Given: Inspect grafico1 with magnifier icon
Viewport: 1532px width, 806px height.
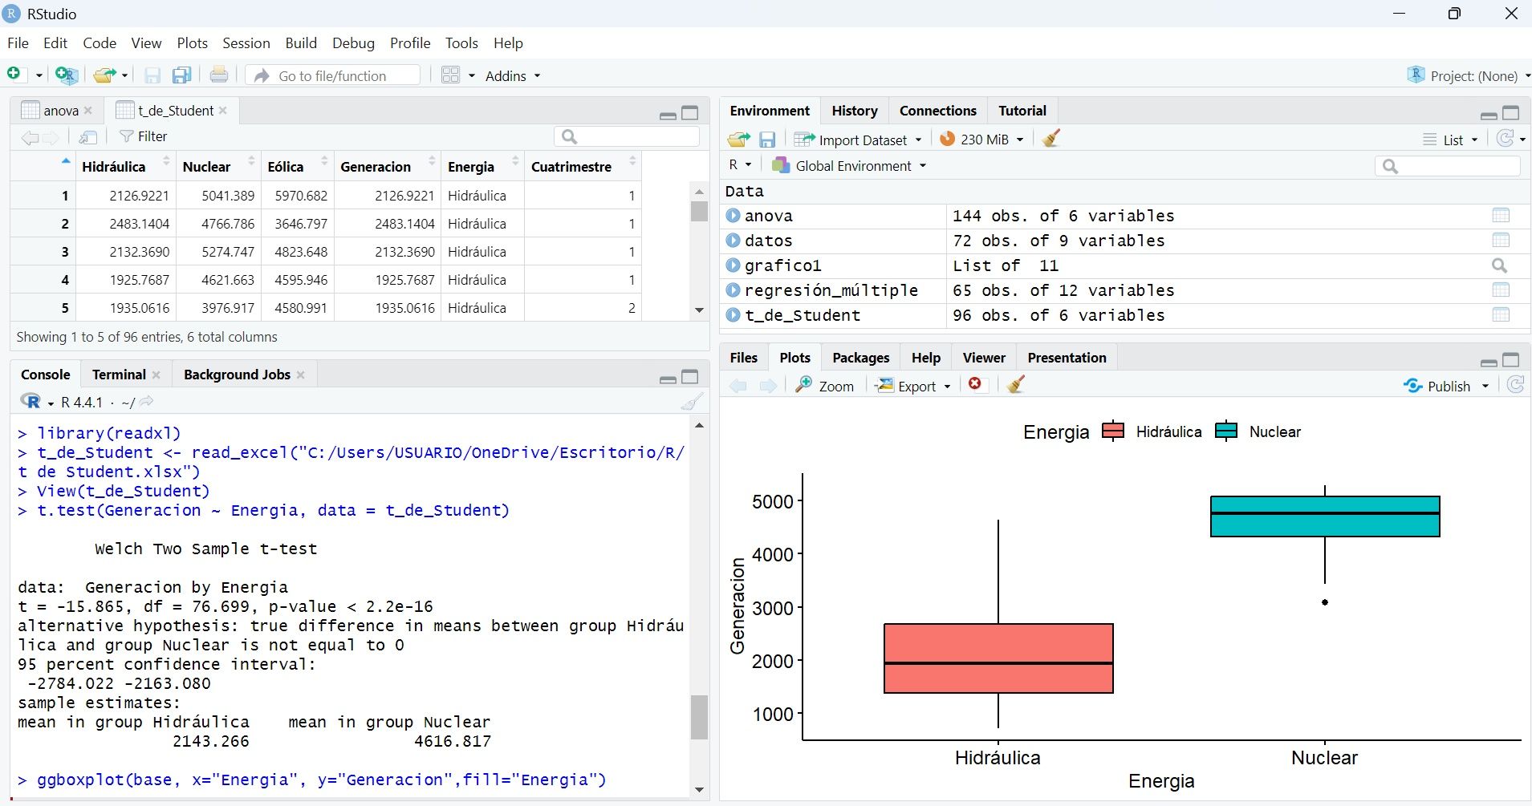Looking at the screenshot, I should coord(1499,265).
